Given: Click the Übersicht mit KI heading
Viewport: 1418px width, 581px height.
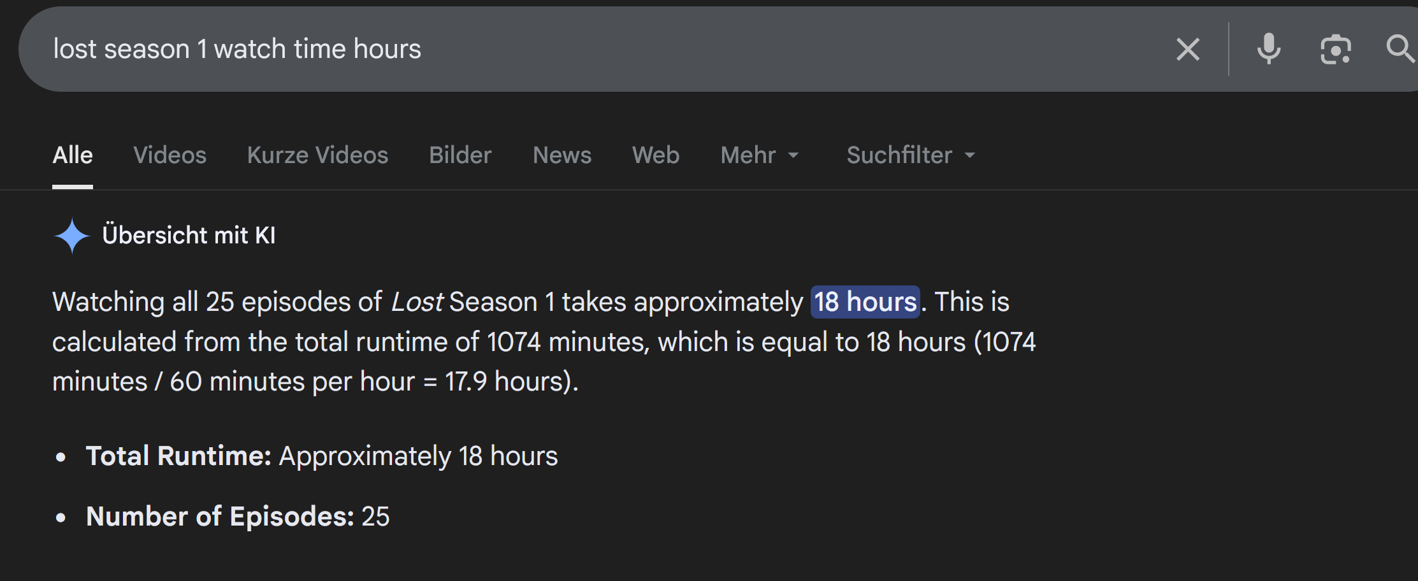Looking at the screenshot, I should pyautogui.click(x=189, y=236).
